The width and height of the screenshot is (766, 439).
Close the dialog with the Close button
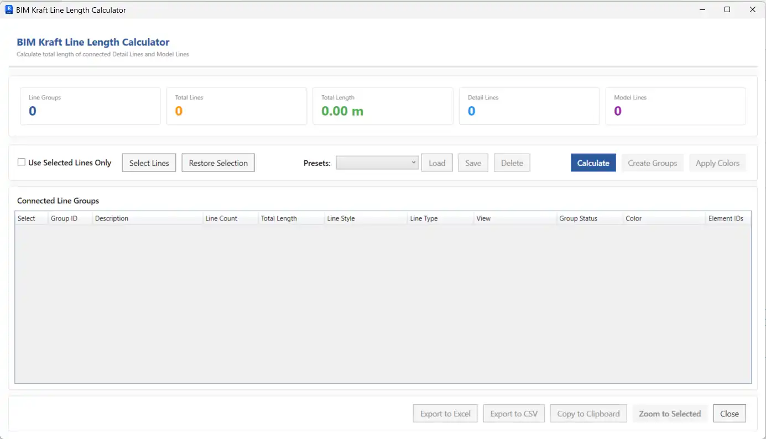(x=729, y=414)
